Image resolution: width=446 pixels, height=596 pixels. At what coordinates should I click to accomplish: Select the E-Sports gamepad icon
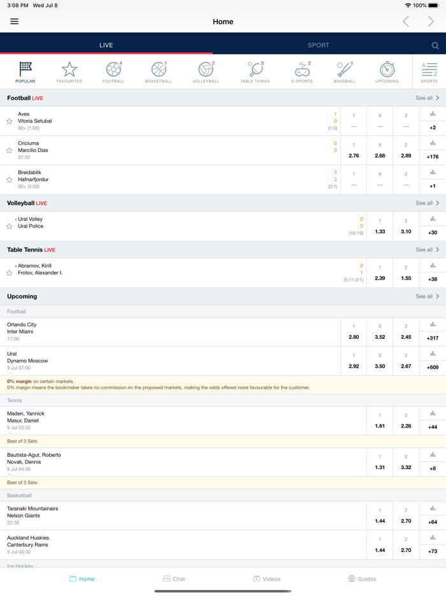(302, 72)
